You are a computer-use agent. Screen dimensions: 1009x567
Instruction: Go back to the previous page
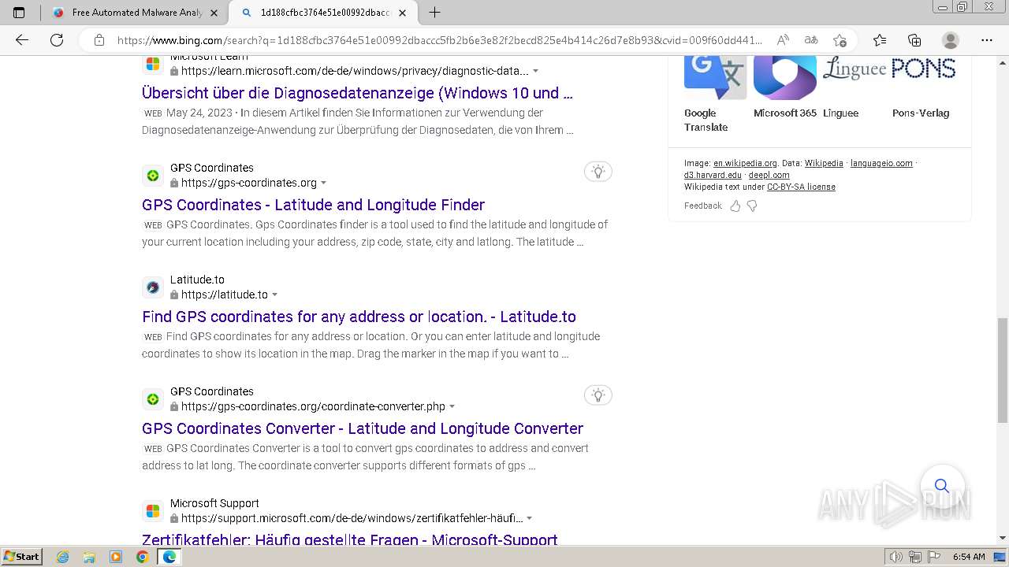pos(22,40)
